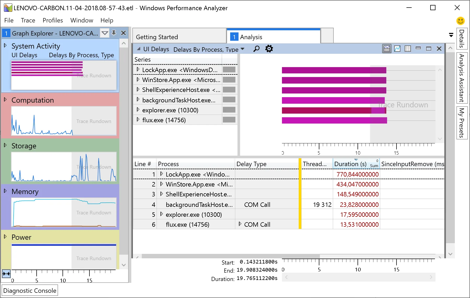Screen dimensions: 470x298
Task: Expand ShellExperienceHost row in the table
Action: (x=162, y=194)
